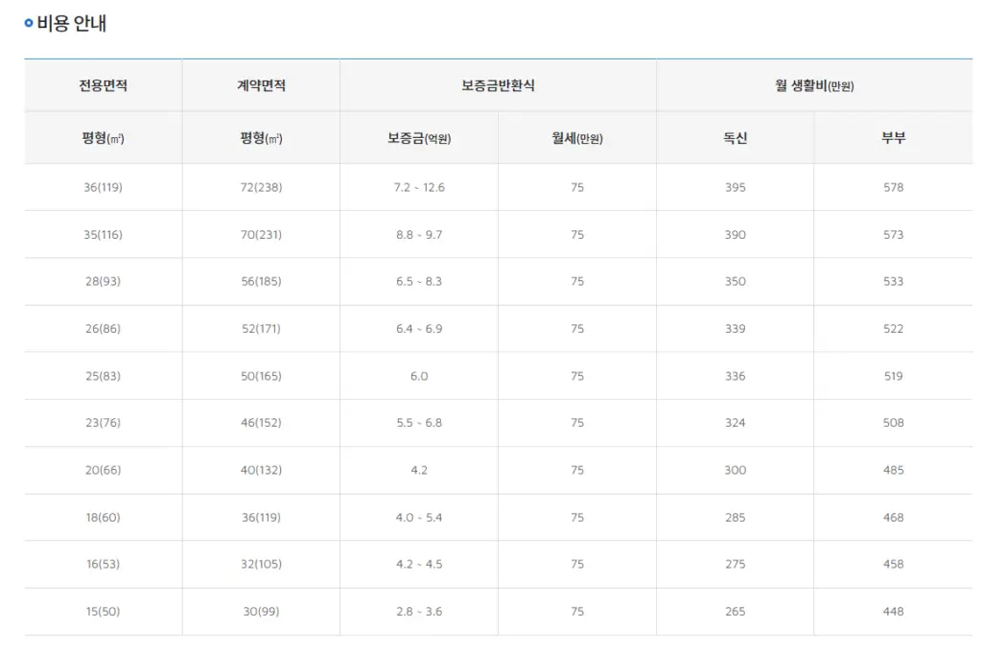Select the 28(93) area cell
The image size is (982, 651).
[x=104, y=282]
